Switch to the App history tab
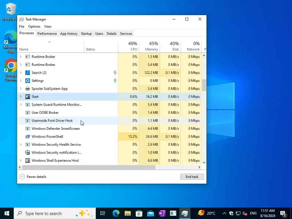This screenshot has width=292, height=219. tap(69, 34)
